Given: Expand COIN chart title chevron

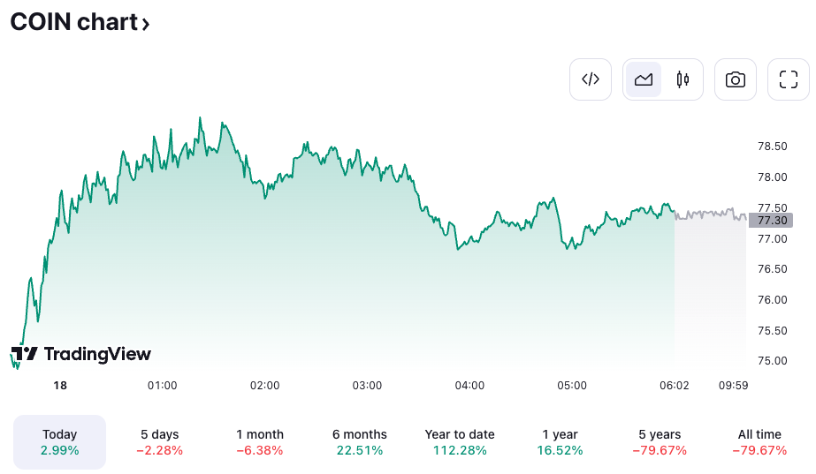Looking at the screenshot, I should (x=146, y=24).
